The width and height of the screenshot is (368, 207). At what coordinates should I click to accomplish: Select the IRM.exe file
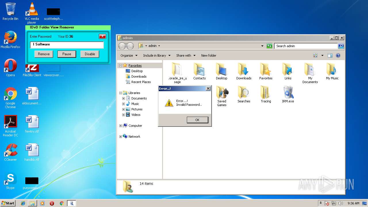(288, 94)
